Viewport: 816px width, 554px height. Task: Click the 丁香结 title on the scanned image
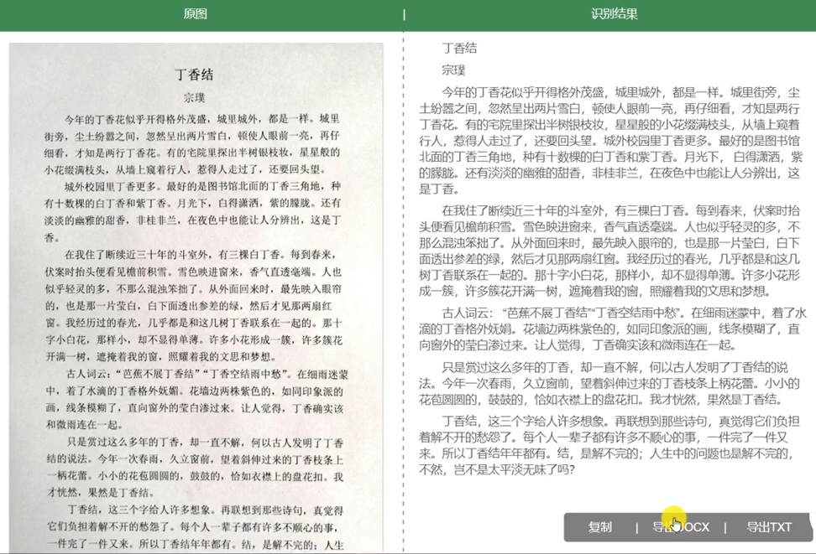tap(195, 75)
